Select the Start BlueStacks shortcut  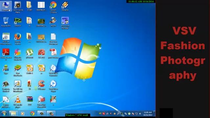[18, 70]
